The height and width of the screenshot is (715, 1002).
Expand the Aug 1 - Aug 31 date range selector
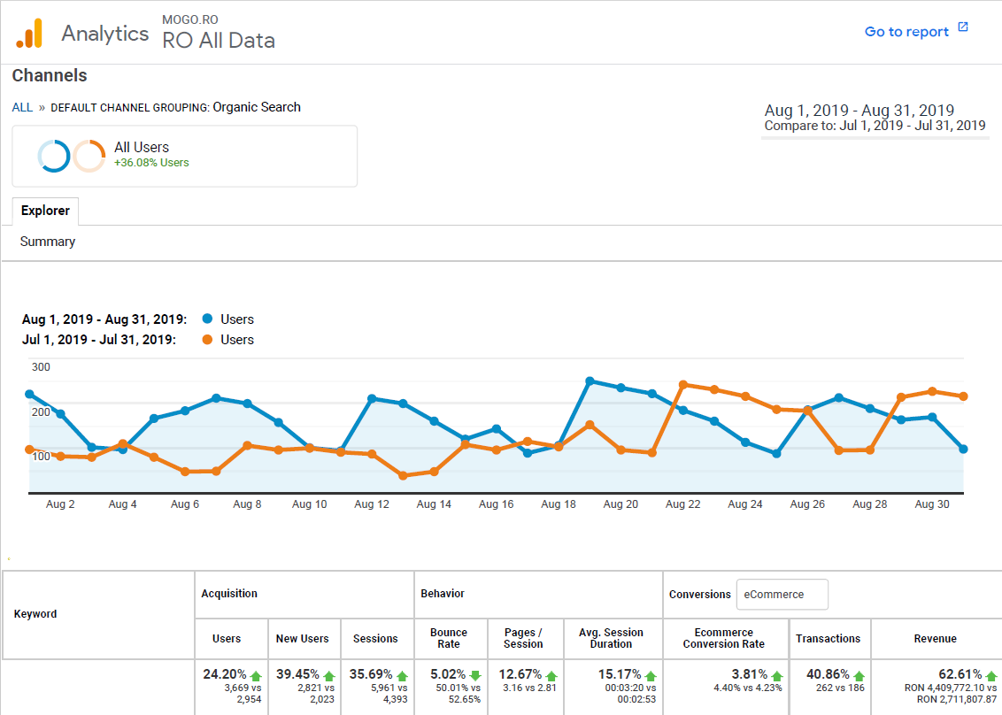click(858, 110)
